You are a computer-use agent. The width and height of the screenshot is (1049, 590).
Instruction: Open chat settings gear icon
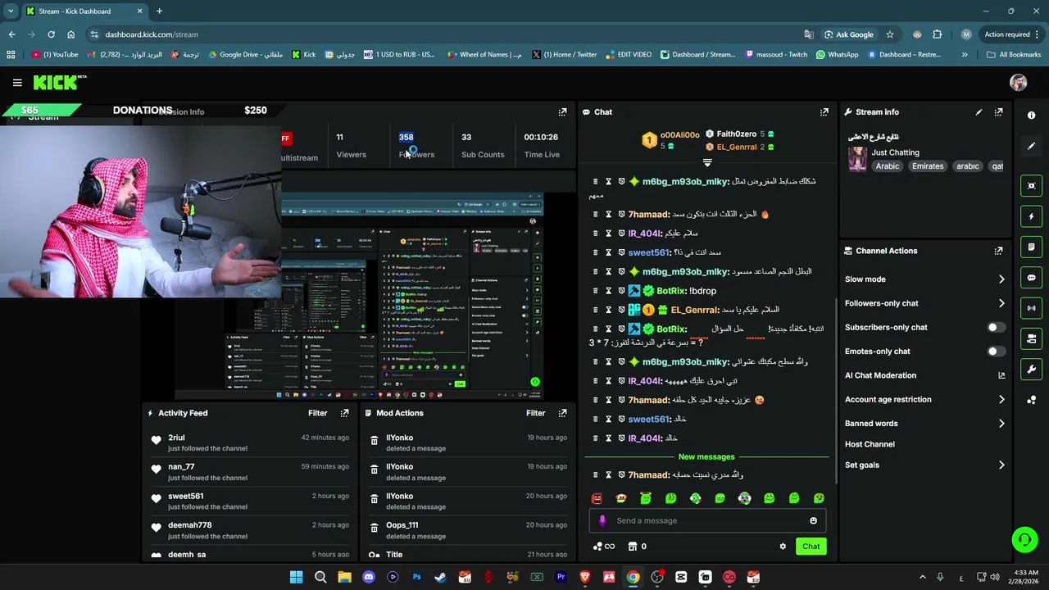pyautogui.click(x=783, y=547)
